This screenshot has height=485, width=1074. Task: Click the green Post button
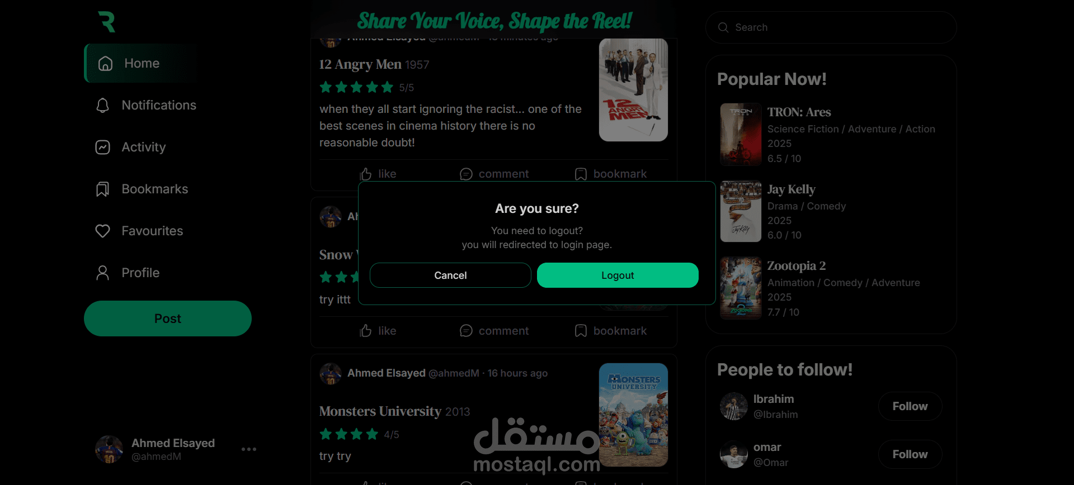(x=168, y=318)
